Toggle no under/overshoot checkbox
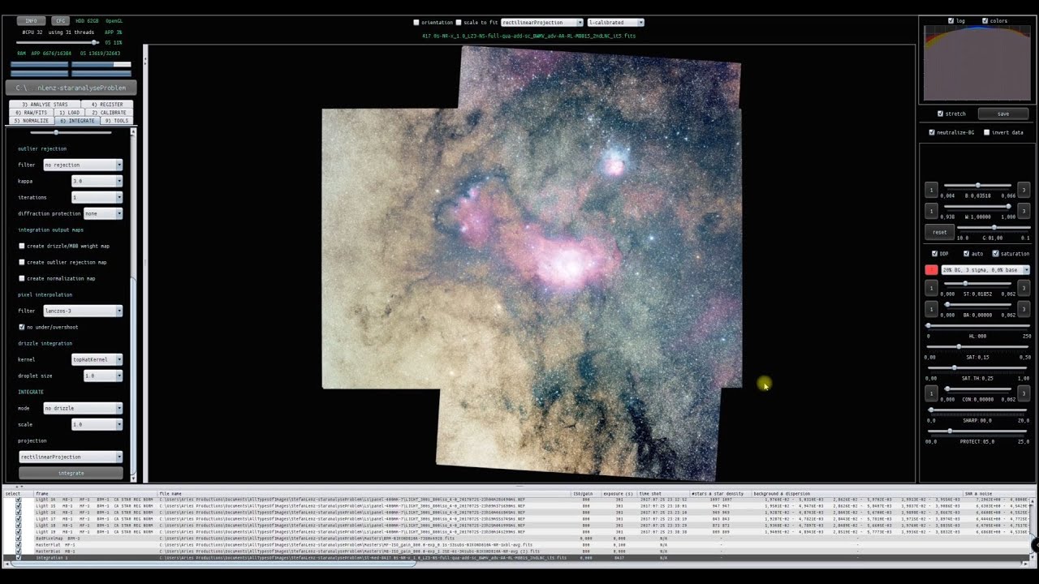Image resolution: width=1039 pixels, height=584 pixels. [x=22, y=327]
